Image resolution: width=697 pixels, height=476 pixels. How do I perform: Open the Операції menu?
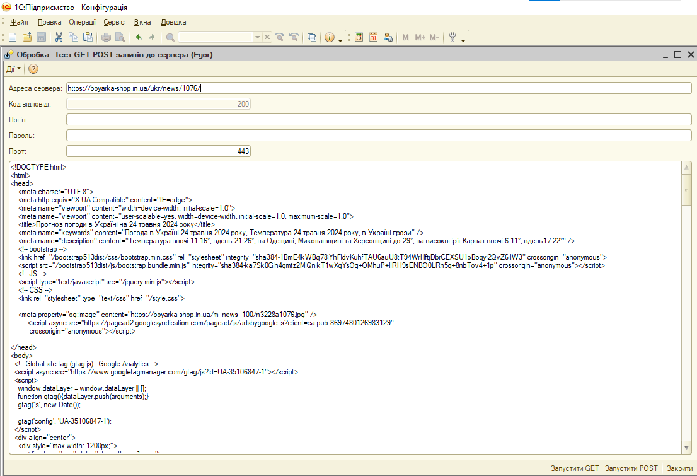tap(82, 22)
